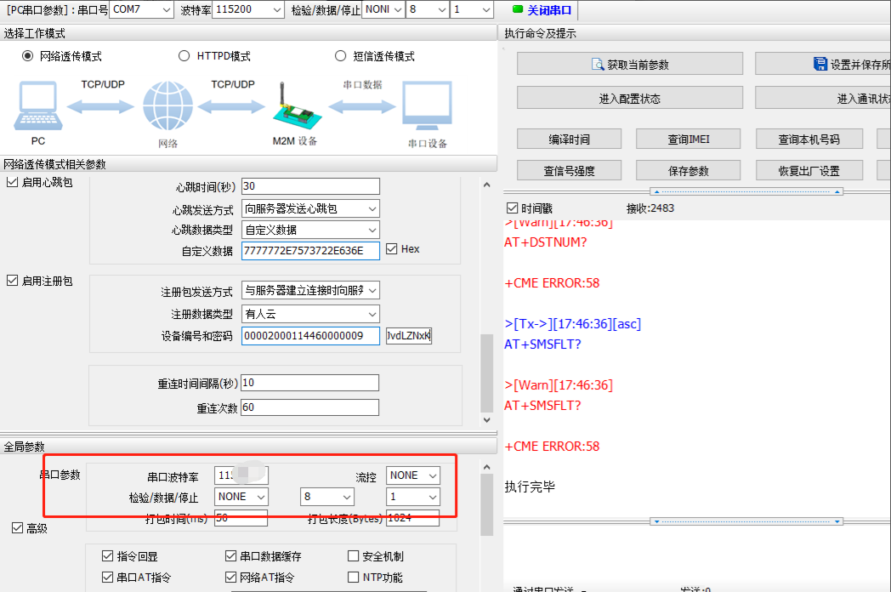
Task: Open the top 115200 baud rate dropdown
Action: point(247,9)
